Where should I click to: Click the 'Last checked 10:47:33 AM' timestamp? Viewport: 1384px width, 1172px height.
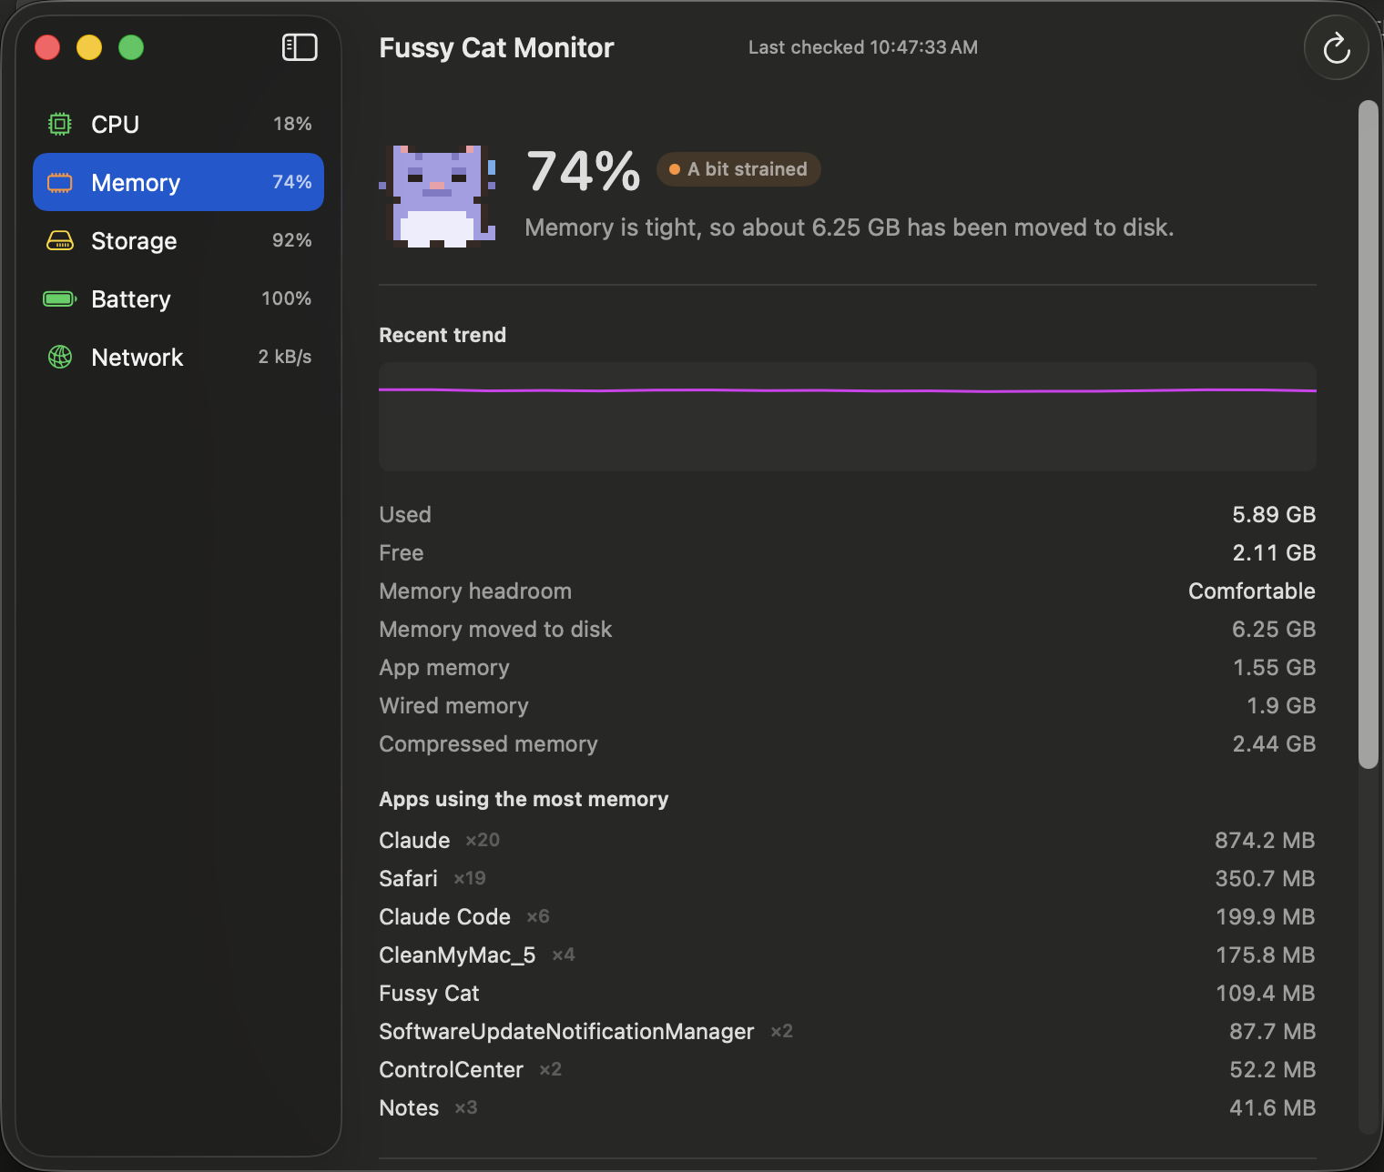(x=863, y=47)
